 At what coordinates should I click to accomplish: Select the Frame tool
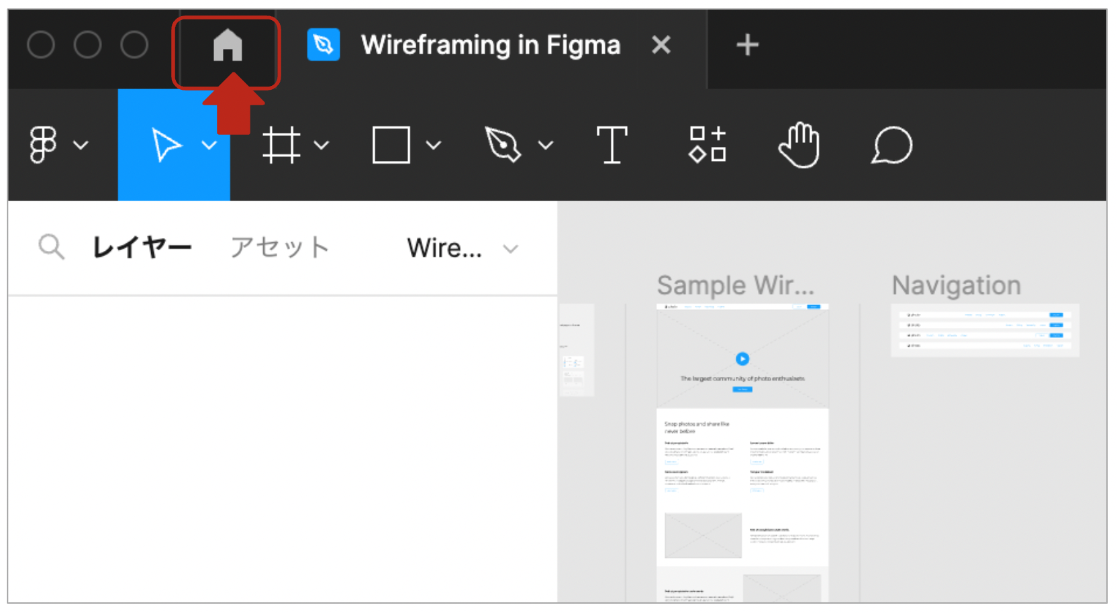pos(281,145)
